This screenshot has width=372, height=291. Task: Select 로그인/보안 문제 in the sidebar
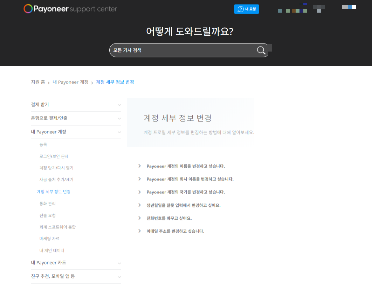54,156
